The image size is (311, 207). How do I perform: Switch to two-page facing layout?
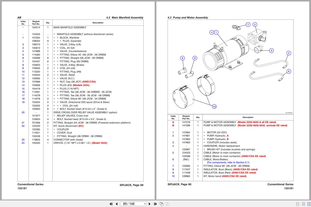pyautogui.click(x=309, y=204)
